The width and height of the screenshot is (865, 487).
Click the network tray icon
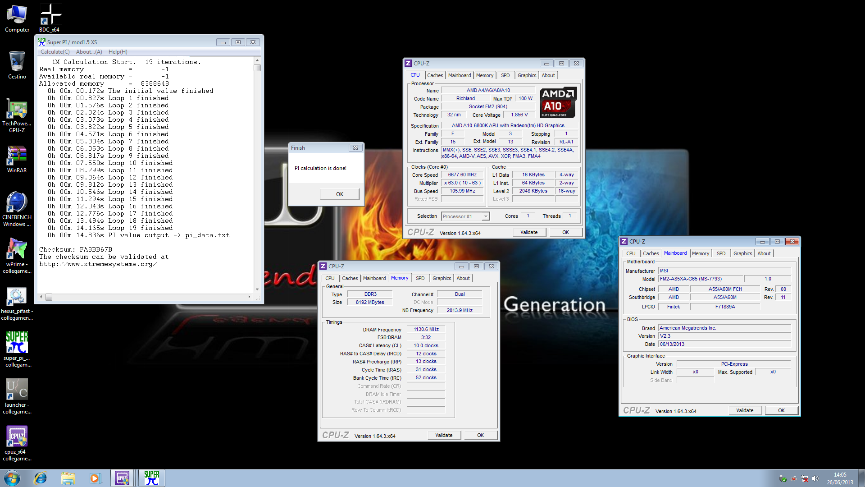805,478
